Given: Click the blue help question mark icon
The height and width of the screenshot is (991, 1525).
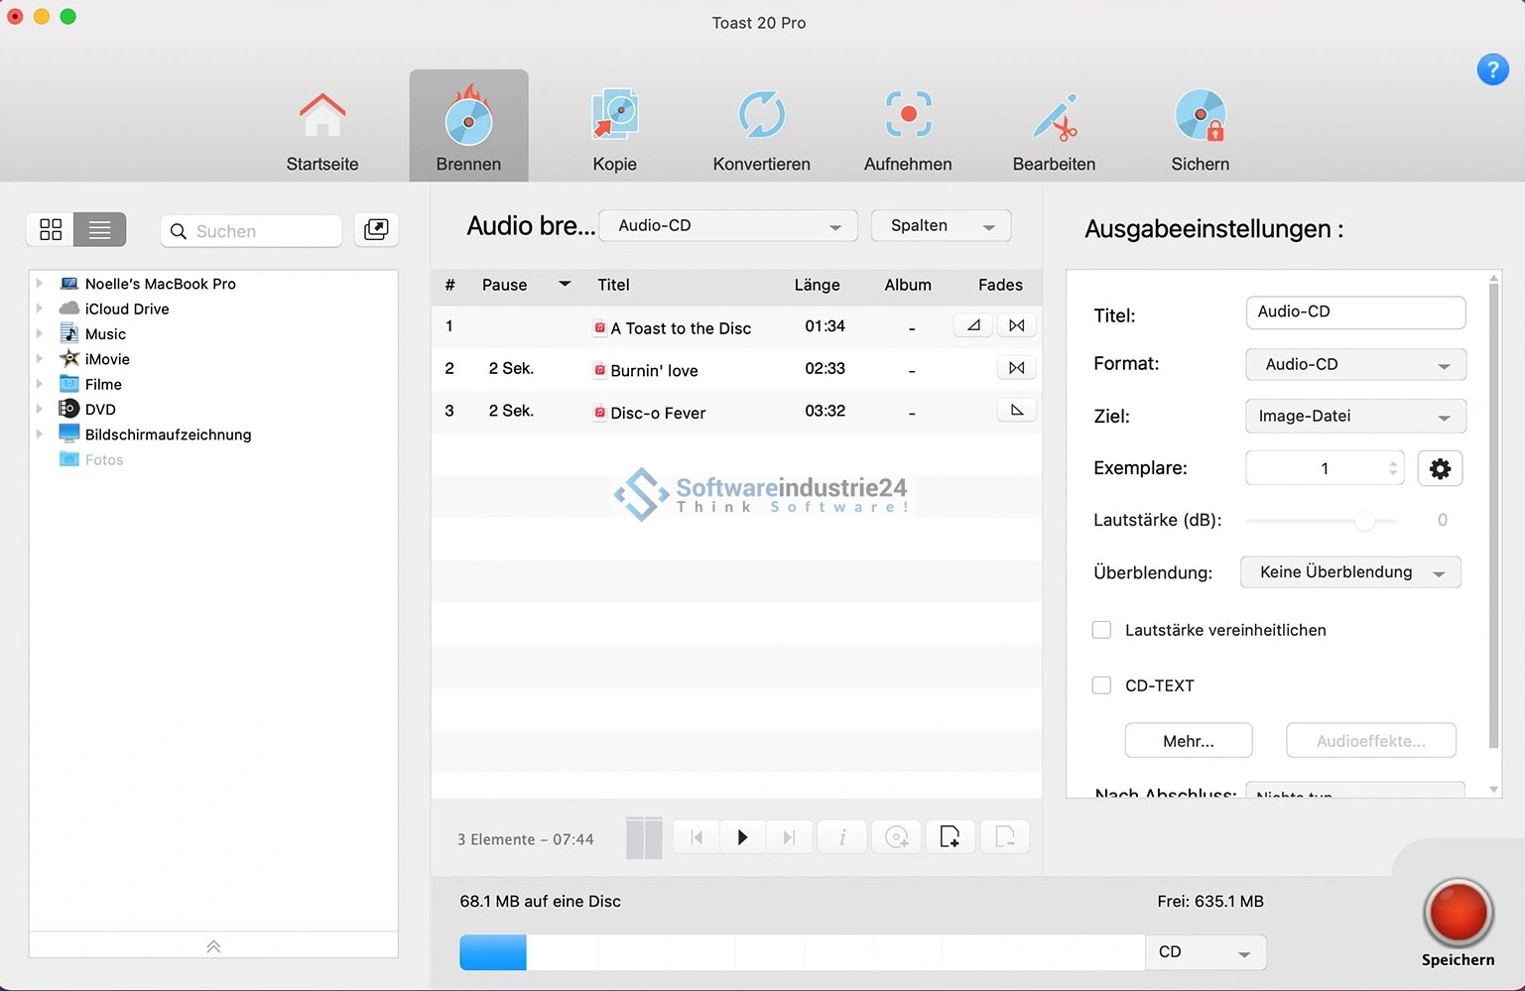Looking at the screenshot, I should click(x=1492, y=69).
